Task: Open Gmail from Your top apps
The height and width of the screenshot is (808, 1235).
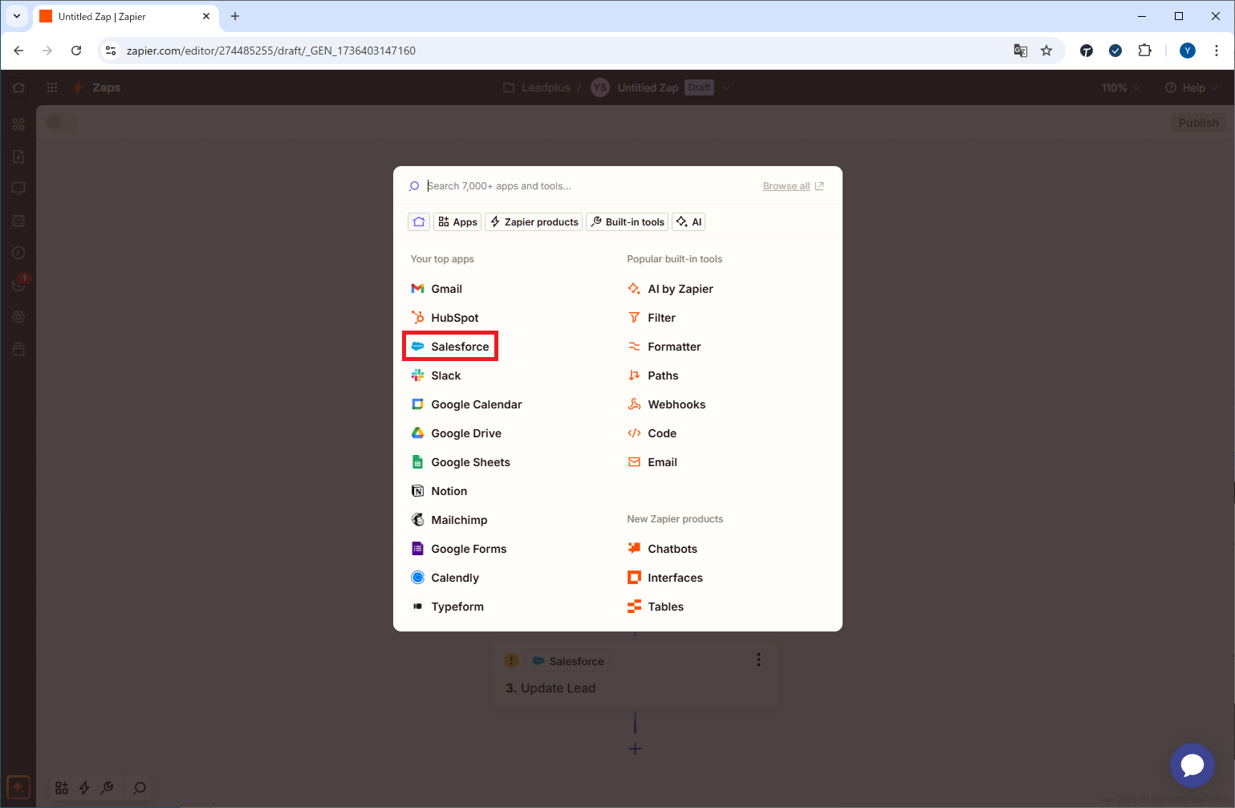Action: (x=446, y=288)
